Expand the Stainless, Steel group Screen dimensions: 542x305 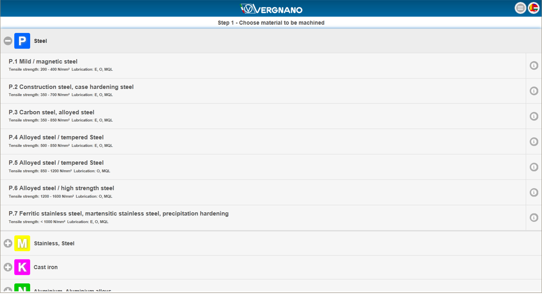click(7, 243)
